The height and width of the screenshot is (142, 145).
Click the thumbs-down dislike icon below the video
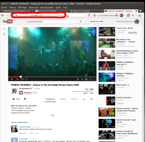[x=25, y=99]
